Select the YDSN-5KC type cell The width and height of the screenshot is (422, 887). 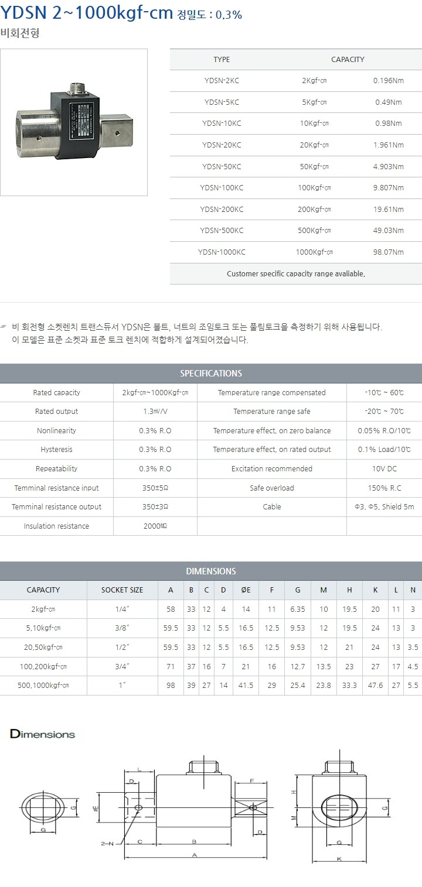pyautogui.click(x=222, y=102)
